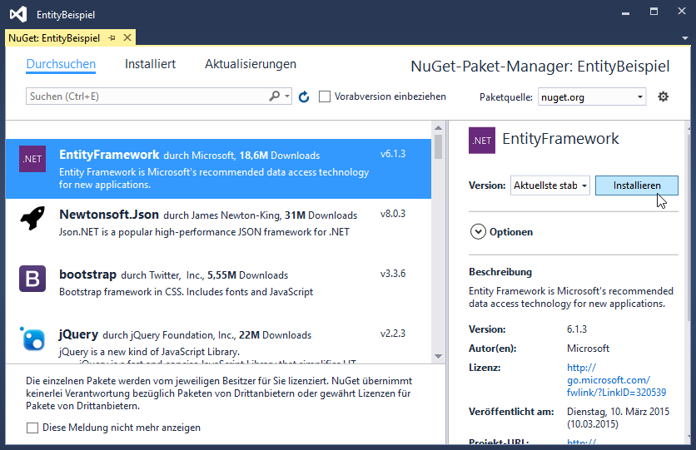Screen dimensions: 696x450
Task: Click the Autor(en) value Microsoft
Action: coord(588,349)
